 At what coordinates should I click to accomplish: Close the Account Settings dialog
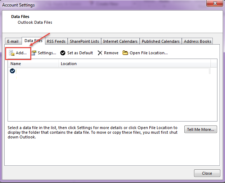[x=207, y=173]
